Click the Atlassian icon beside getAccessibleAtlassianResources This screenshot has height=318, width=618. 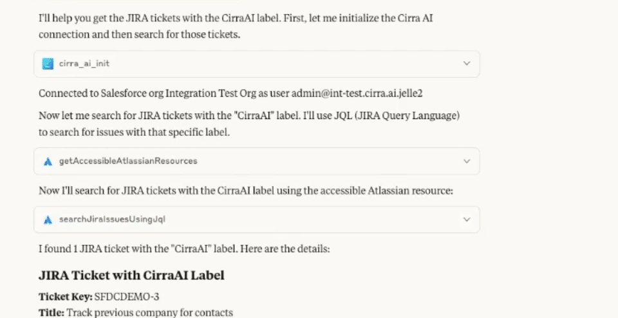[x=47, y=161]
